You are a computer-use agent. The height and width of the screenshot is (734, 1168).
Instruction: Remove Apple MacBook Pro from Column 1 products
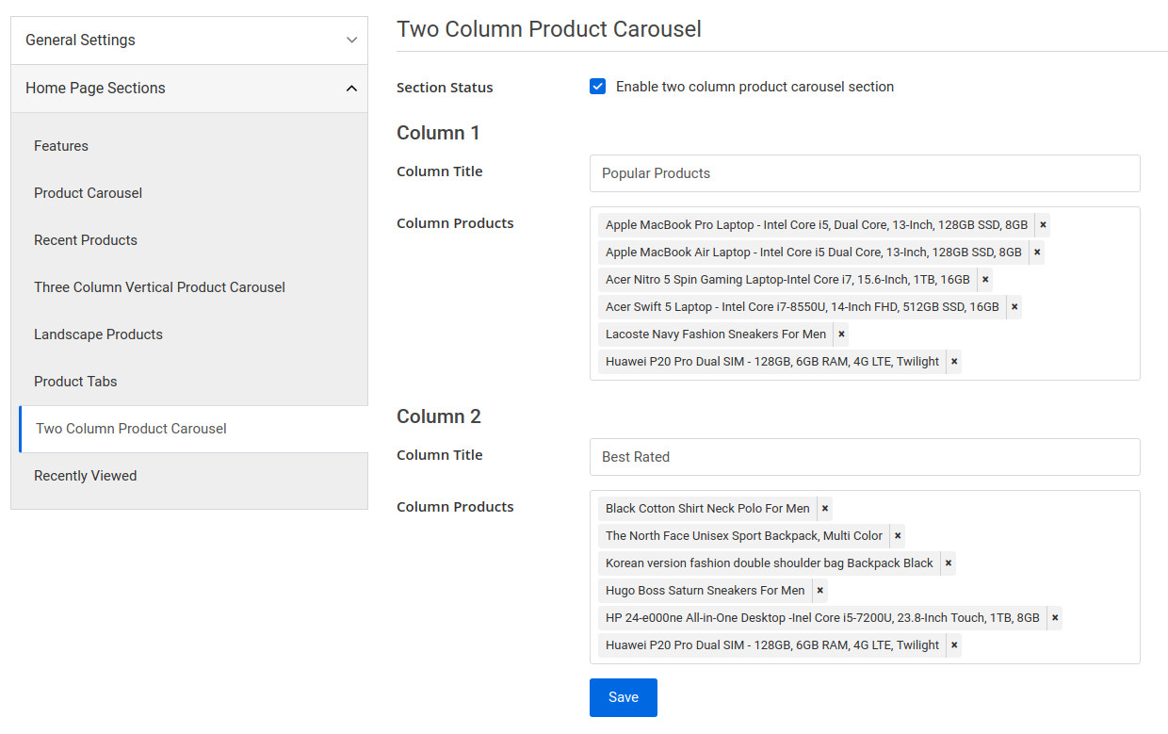pyautogui.click(x=1042, y=224)
